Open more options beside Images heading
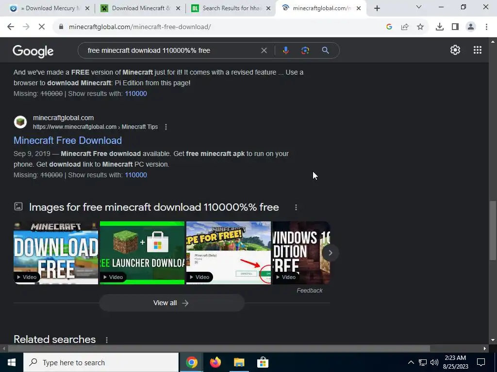The width and height of the screenshot is (497, 372). 296,207
